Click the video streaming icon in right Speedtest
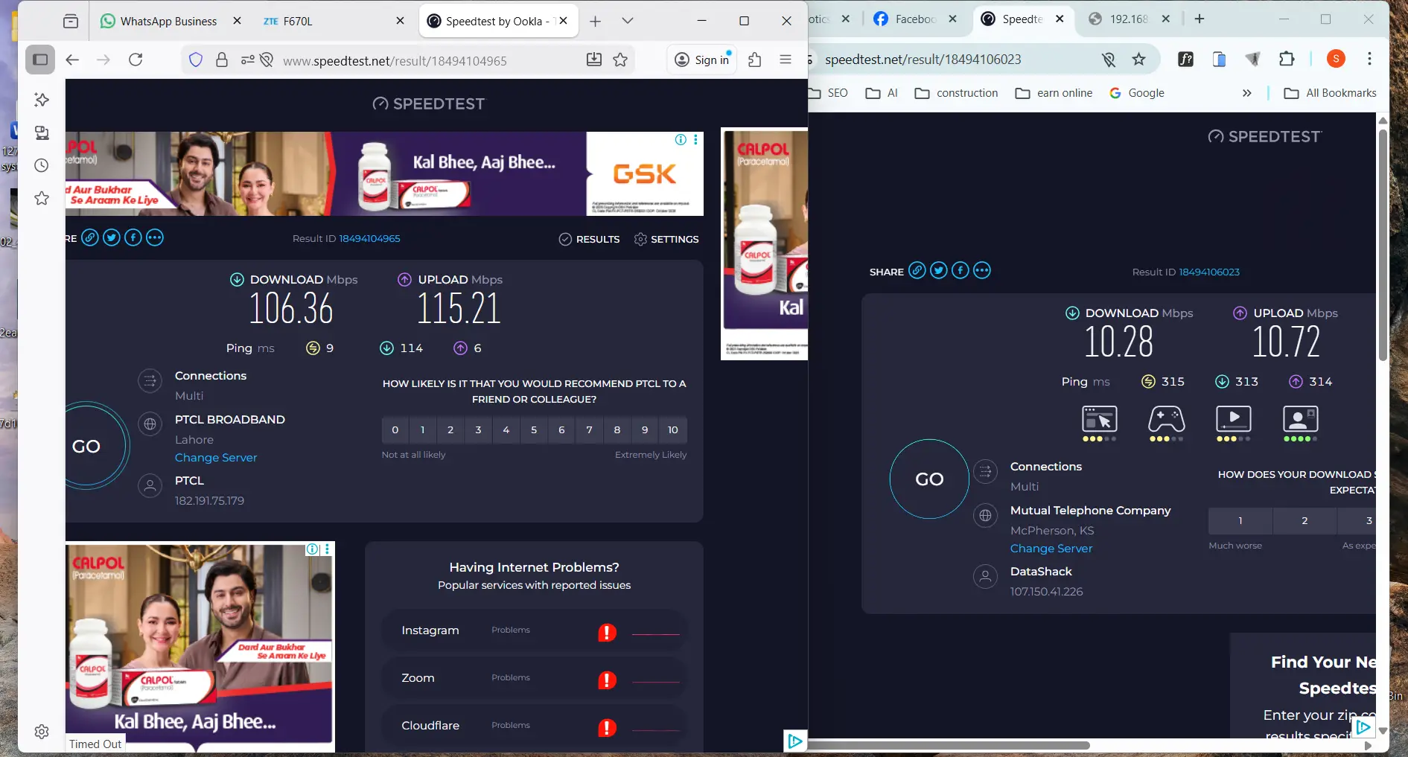The image size is (1408, 757). tap(1233, 419)
